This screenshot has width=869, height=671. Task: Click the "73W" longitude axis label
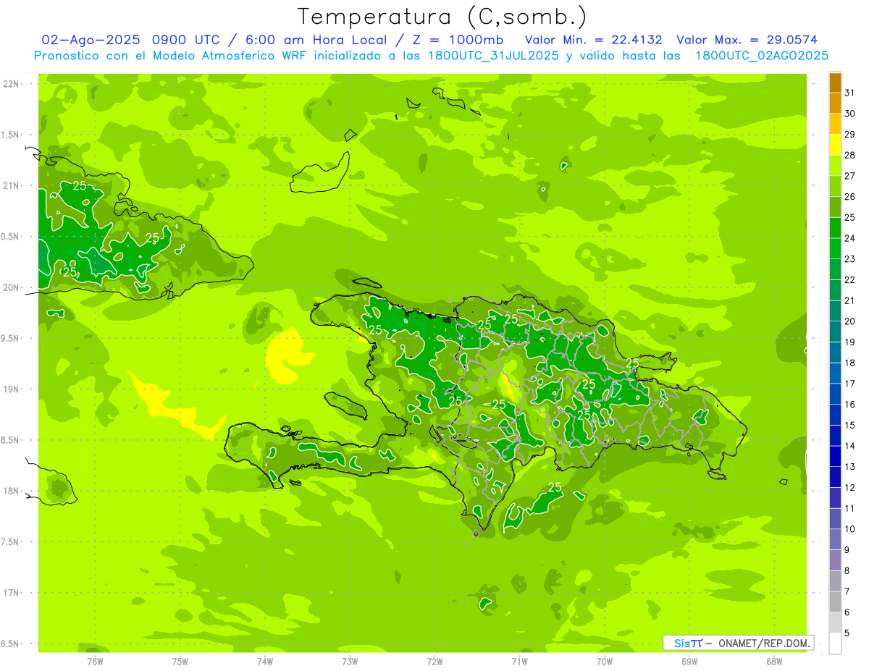tap(349, 661)
